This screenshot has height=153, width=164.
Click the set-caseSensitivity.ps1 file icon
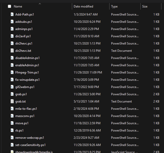(x=12, y=145)
